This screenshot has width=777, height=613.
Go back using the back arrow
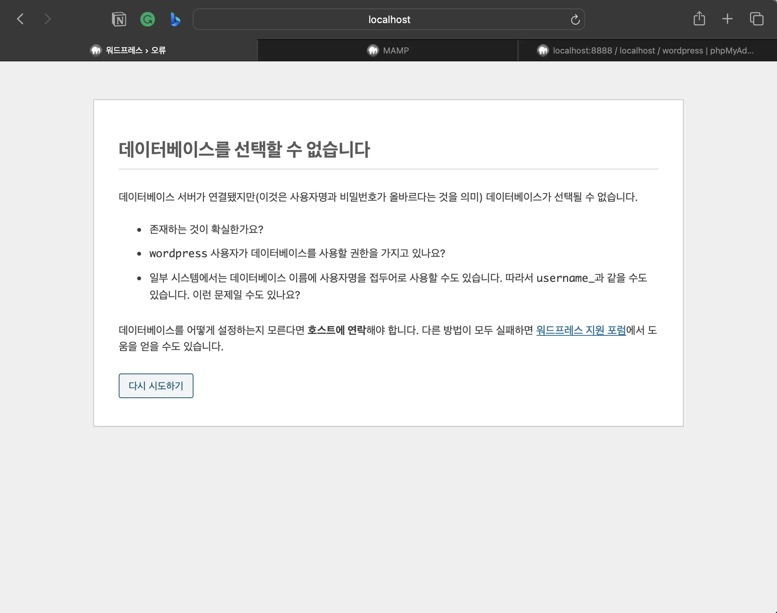pos(20,18)
